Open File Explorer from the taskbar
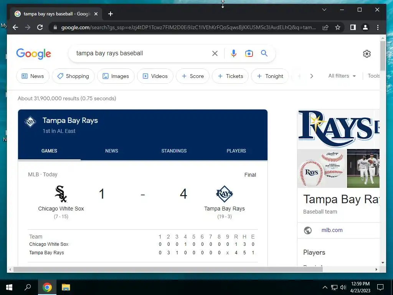The image size is (393, 295). pyautogui.click(x=66, y=287)
